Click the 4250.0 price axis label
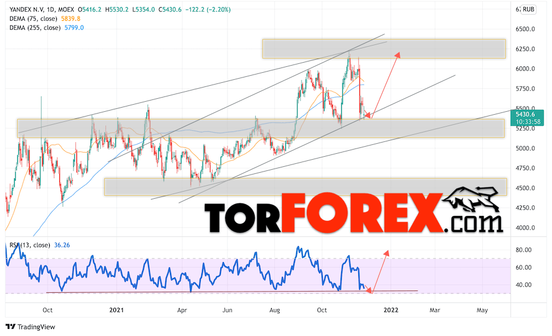The width and height of the screenshot is (552, 336). tap(525, 208)
